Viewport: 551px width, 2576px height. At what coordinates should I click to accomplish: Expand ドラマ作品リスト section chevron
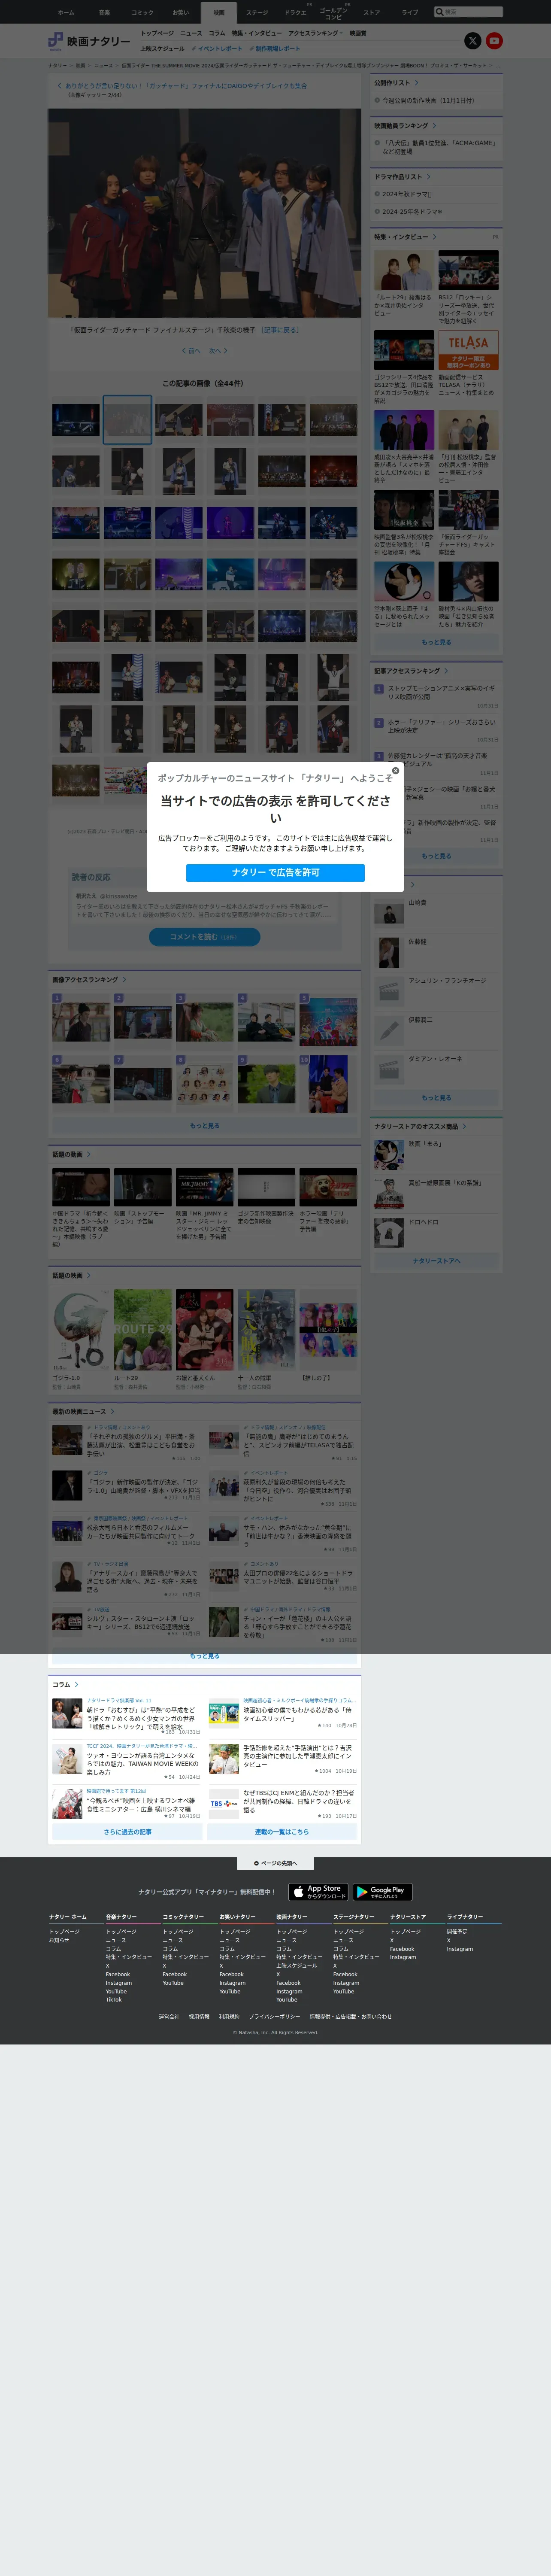[x=429, y=177]
